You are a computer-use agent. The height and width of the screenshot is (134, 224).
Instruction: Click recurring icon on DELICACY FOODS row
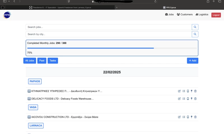(29, 99)
